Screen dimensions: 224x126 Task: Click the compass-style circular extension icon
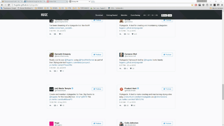click(207, 5)
